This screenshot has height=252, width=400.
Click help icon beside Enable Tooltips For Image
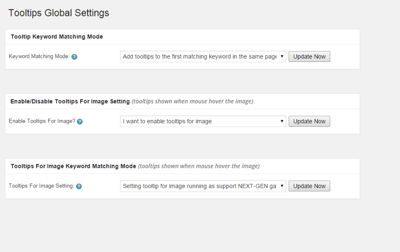[80, 122]
